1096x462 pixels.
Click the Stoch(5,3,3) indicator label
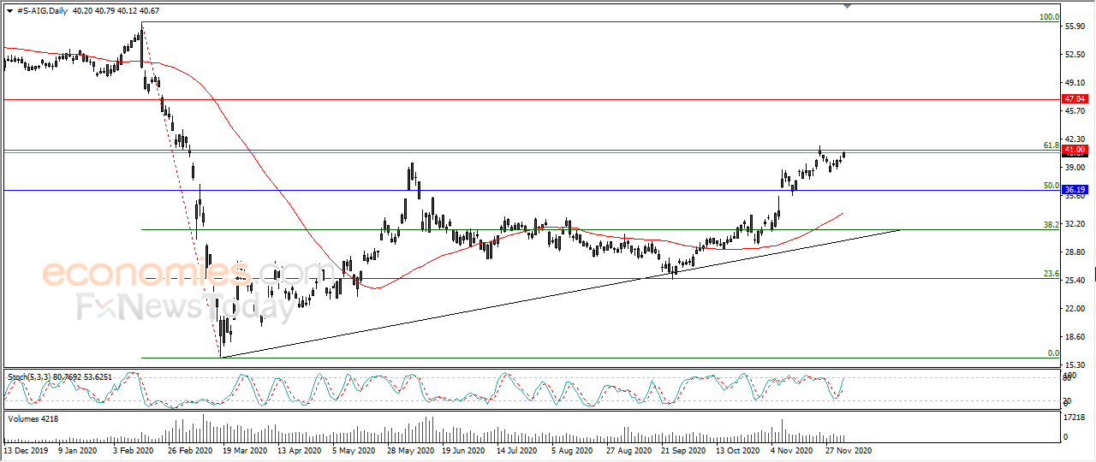click(x=33, y=376)
